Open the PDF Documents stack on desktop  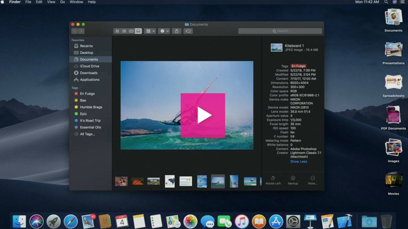(x=393, y=118)
